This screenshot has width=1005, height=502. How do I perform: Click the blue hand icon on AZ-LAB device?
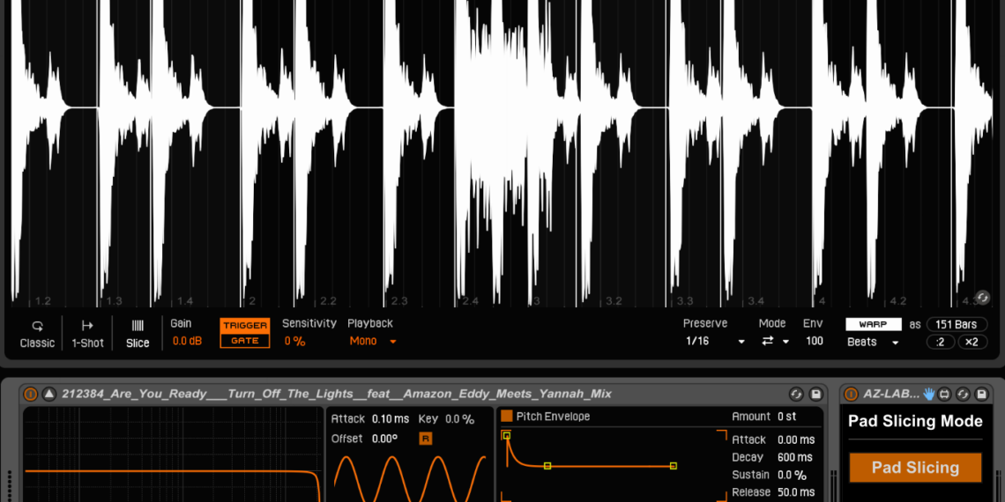929,395
